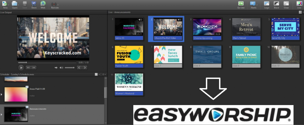This screenshot has height=125, width=304.
Task: Click the Save disk icon
Action: coord(25,4)
